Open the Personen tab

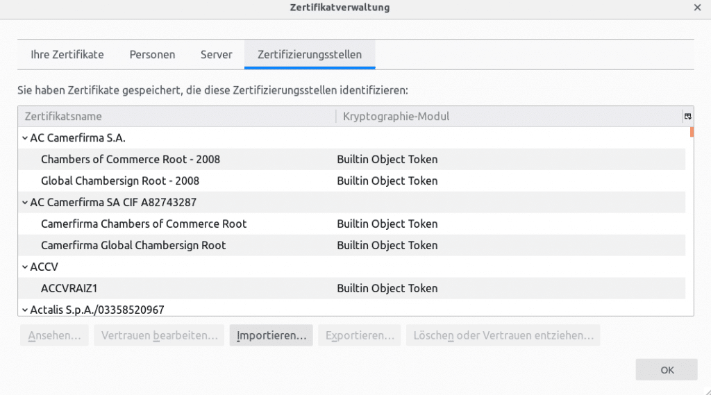[152, 54]
